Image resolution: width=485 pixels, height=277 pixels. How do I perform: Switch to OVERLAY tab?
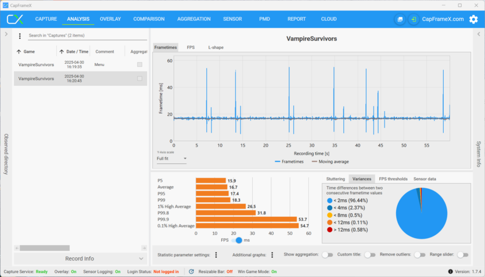click(110, 19)
